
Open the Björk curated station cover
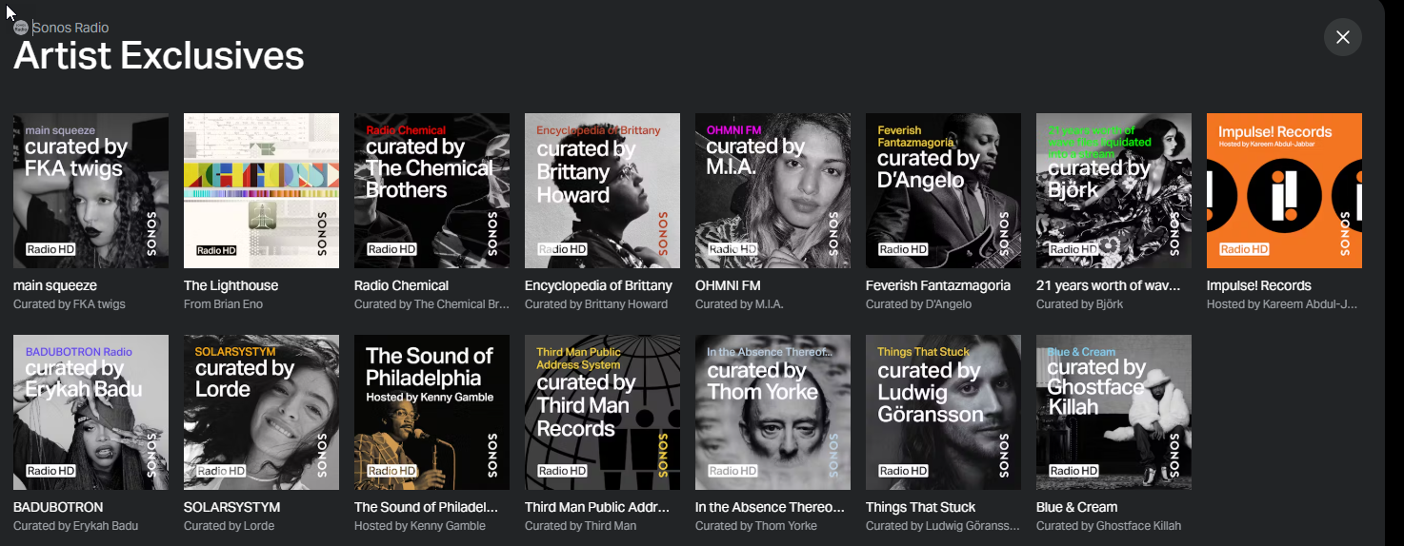click(x=1113, y=191)
